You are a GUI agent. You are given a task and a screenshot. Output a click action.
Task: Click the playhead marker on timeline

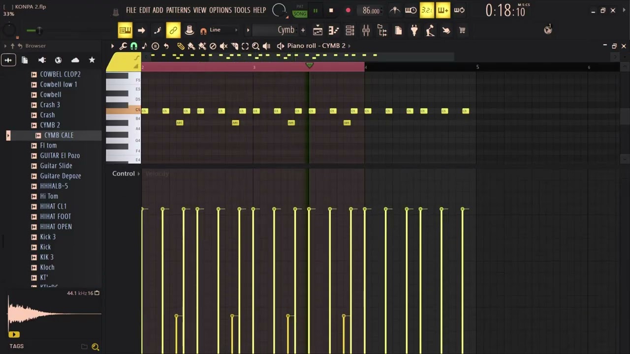pyautogui.click(x=309, y=65)
